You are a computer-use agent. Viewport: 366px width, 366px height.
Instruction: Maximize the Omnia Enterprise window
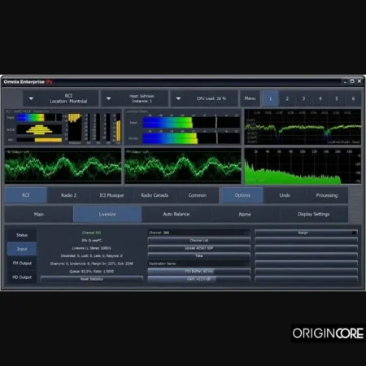click(x=352, y=81)
